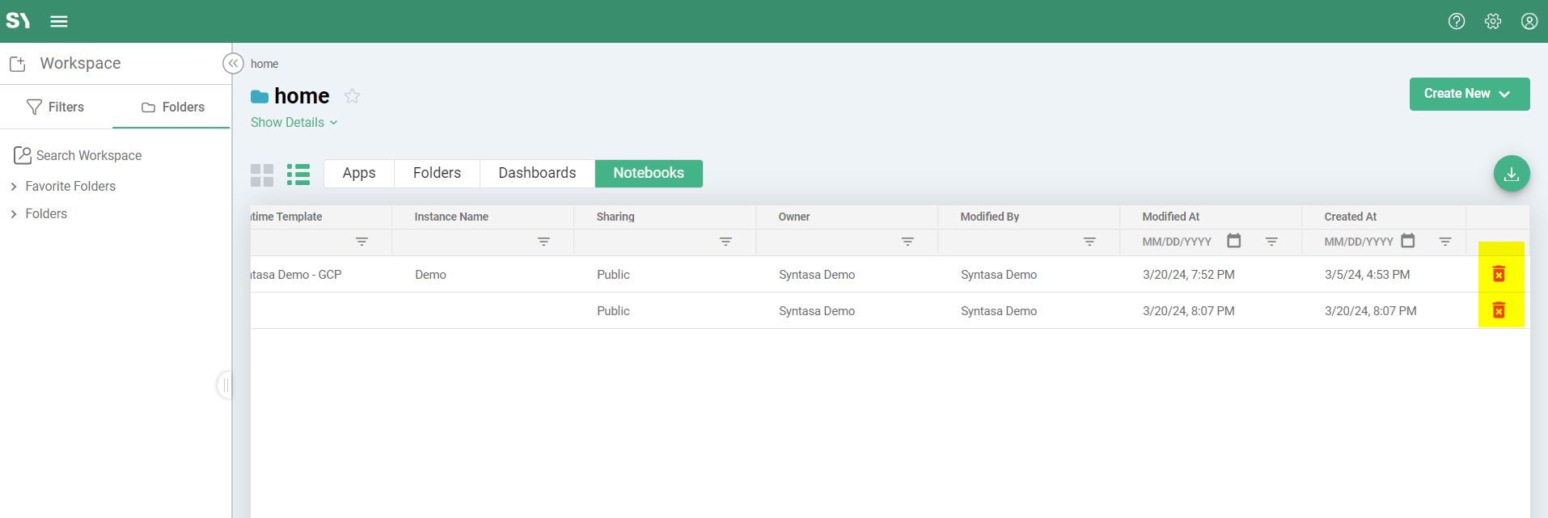Click Search Workspace link
This screenshot has width=1548, height=518.
click(88, 156)
